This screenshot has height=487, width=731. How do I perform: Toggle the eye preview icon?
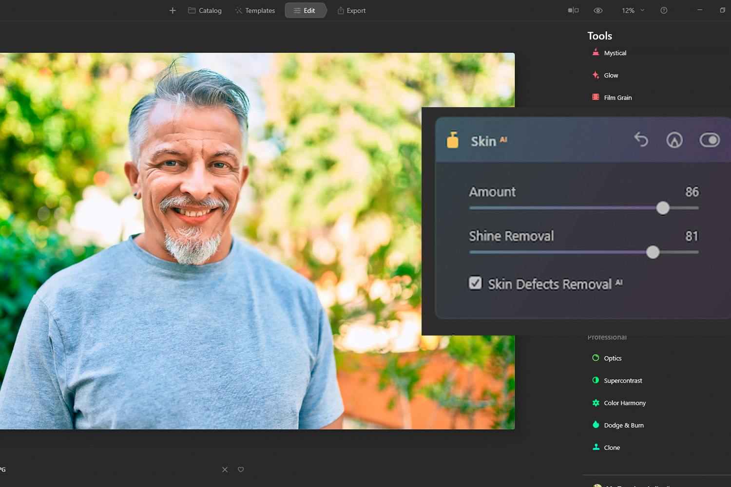point(598,10)
